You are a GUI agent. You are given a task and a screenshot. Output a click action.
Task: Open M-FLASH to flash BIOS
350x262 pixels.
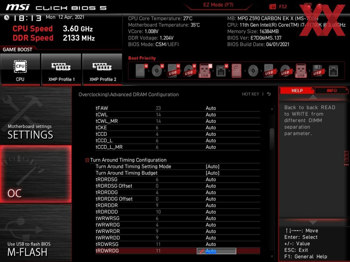click(36, 233)
